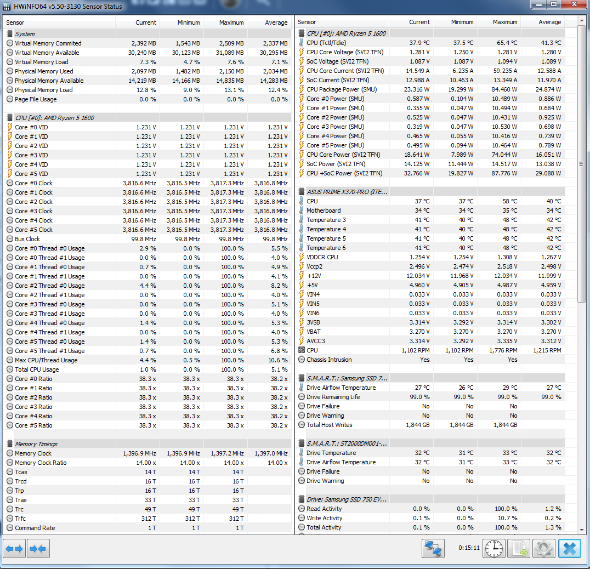Select the Core #5 VID row
This screenshot has height=569, width=590.
147,174
